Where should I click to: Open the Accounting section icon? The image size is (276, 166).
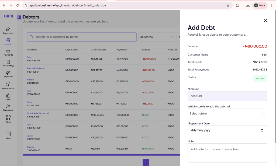click(x=8, y=62)
